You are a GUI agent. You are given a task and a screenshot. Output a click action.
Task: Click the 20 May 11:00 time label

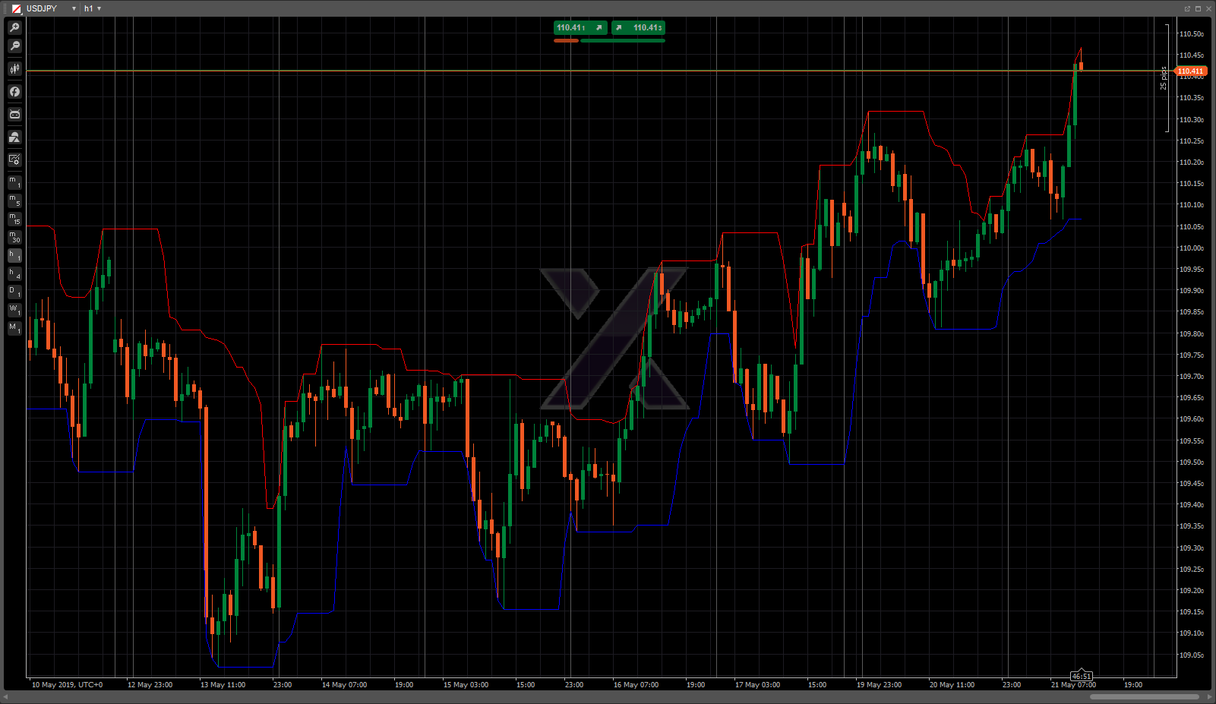(x=952, y=685)
